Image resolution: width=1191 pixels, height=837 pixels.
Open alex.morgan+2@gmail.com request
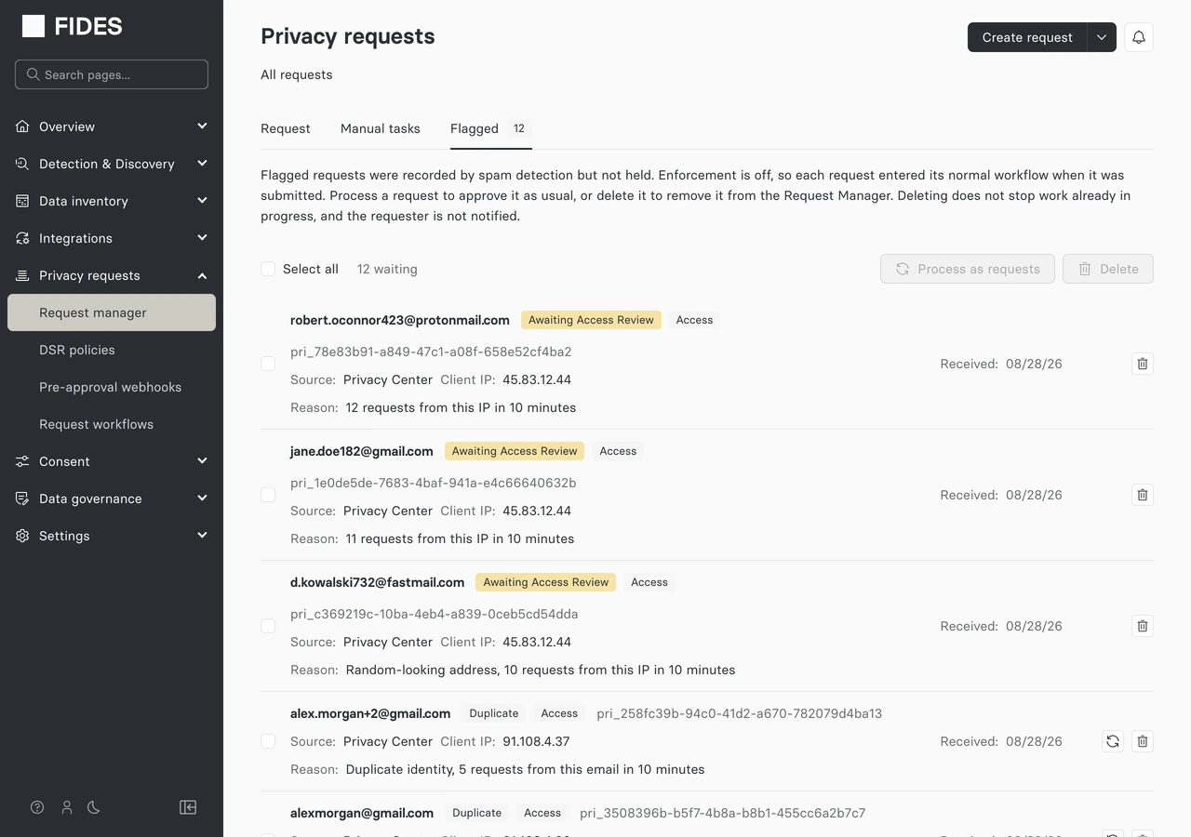tap(370, 713)
